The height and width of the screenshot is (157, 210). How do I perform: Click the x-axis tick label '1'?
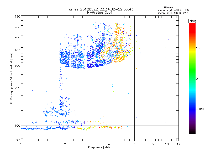point(21,144)
